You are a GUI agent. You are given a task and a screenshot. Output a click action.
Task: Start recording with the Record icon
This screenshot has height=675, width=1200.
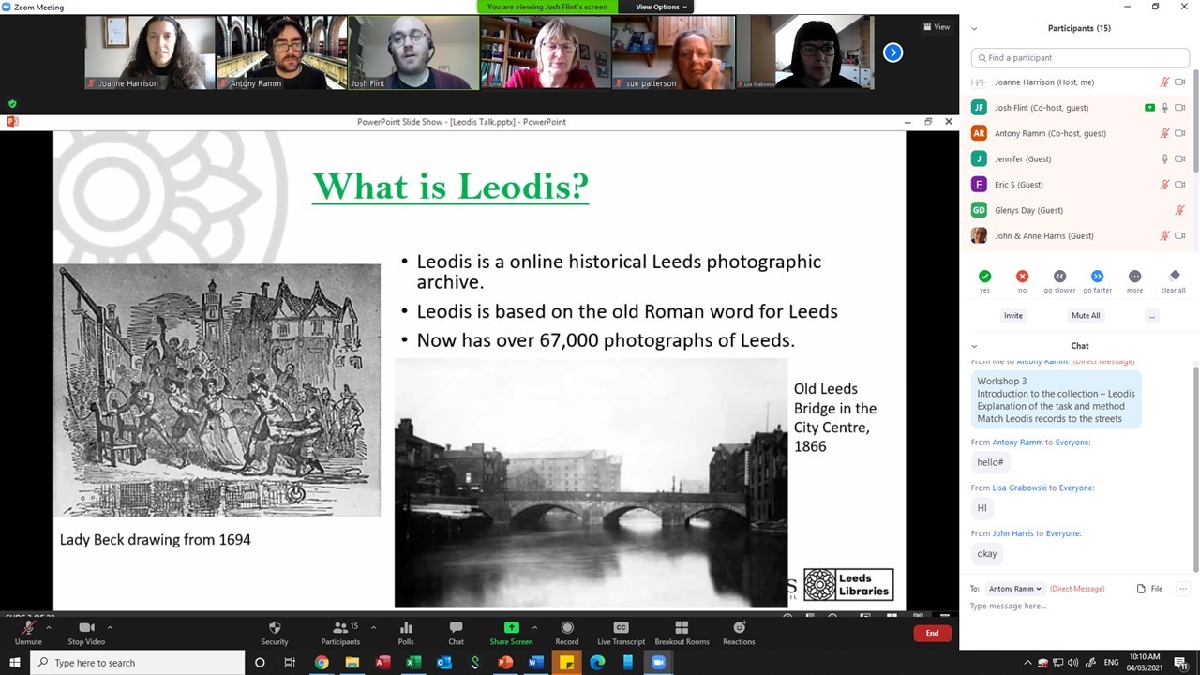pyautogui.click(x=566, y=628)
